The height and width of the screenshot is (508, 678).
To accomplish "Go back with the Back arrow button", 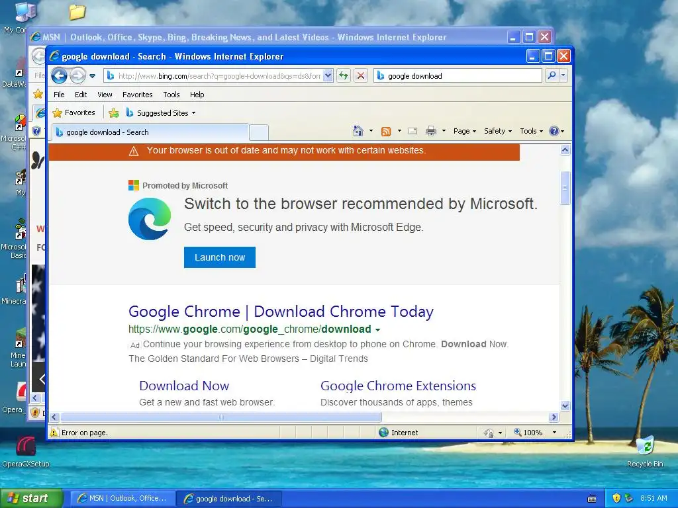I will click(x=59, y=76).
